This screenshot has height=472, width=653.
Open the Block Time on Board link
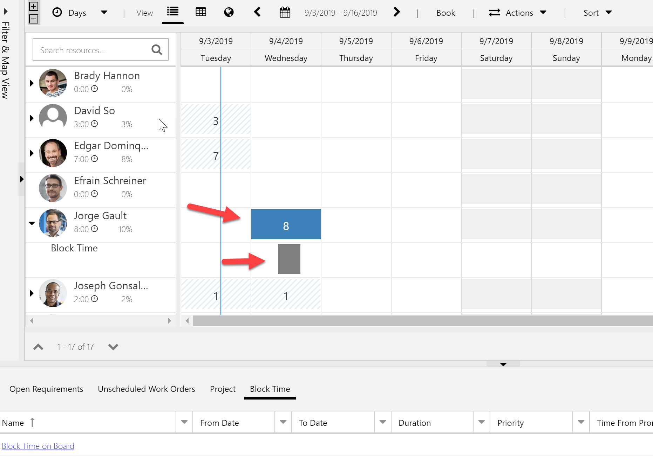38,446
